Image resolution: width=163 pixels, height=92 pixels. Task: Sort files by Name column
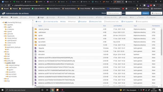click(x=40, y=26)
